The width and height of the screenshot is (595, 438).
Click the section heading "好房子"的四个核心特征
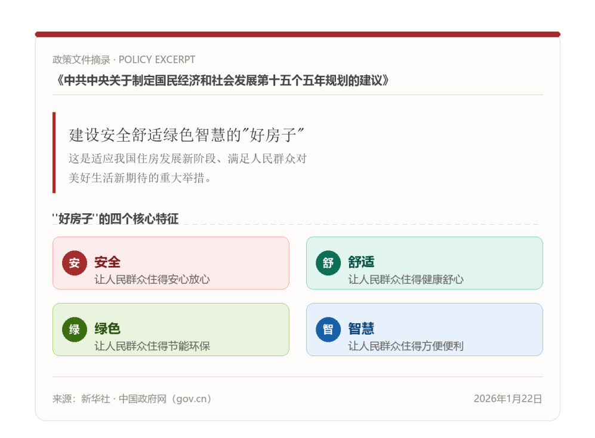pyautogui.click(x=115, y=219)
